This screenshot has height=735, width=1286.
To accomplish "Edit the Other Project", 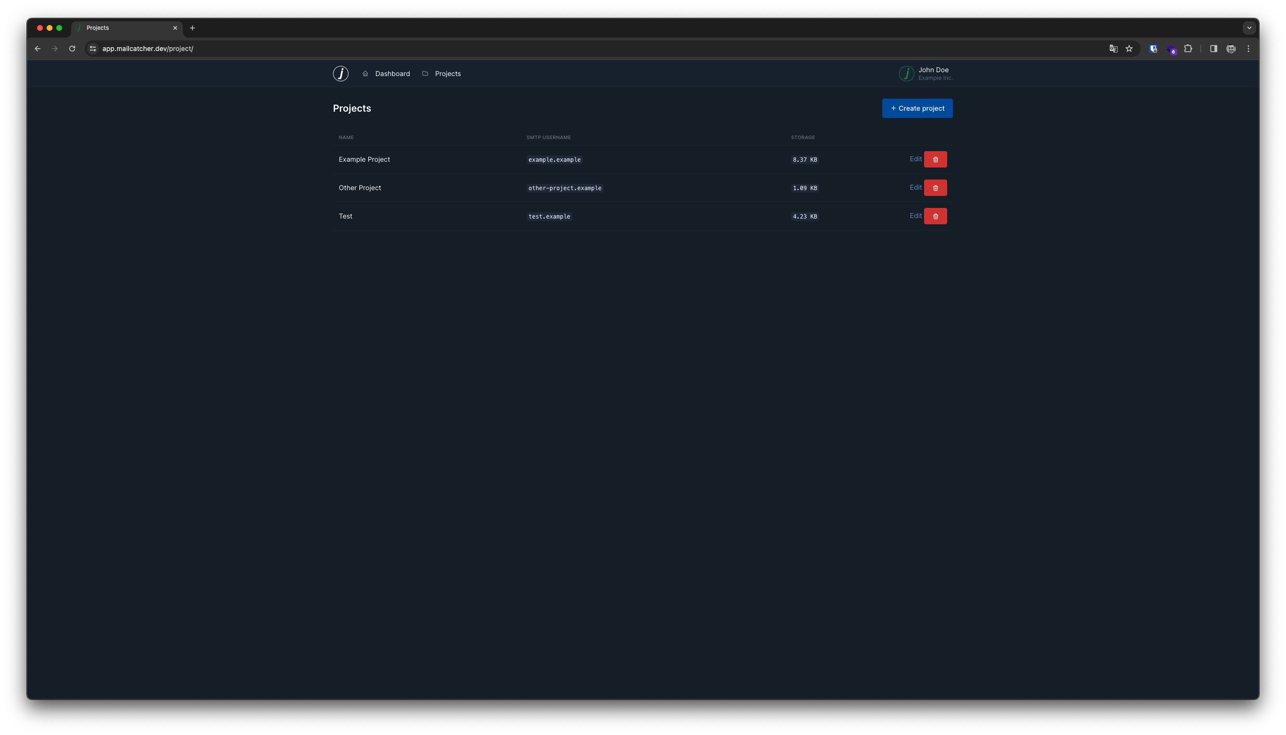I will click(x=915, y=187).
